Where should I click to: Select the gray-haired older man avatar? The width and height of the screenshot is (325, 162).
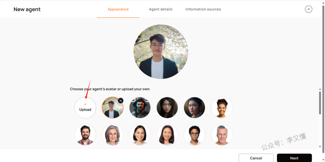coord(222,134)
